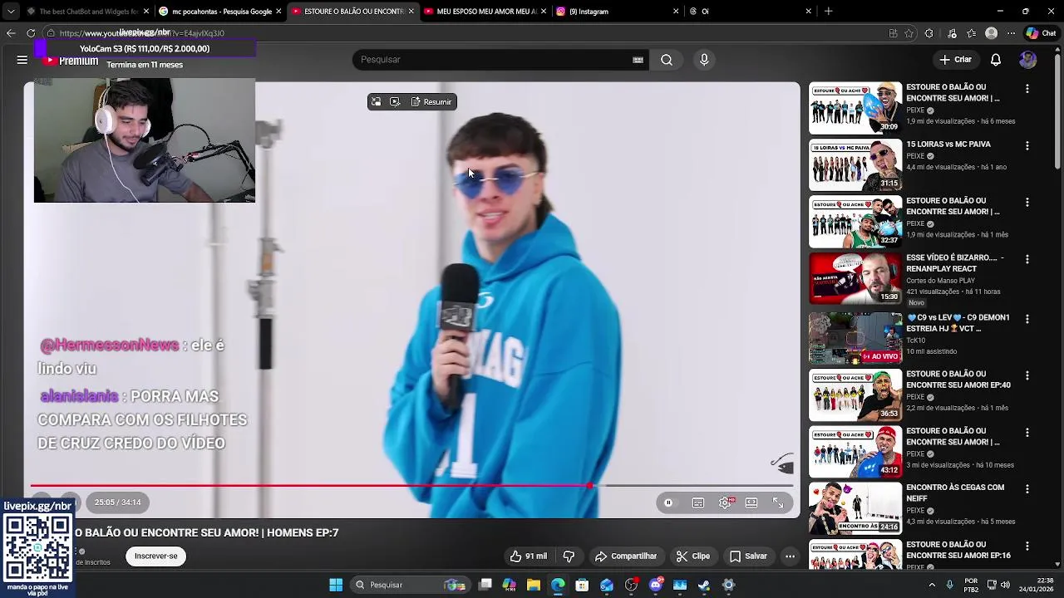The width and height of the screenshot is (1064, 598).
Task: Open options for ENCONTRO ÀS CEGAS video
Action: [x=1027, y=490]
